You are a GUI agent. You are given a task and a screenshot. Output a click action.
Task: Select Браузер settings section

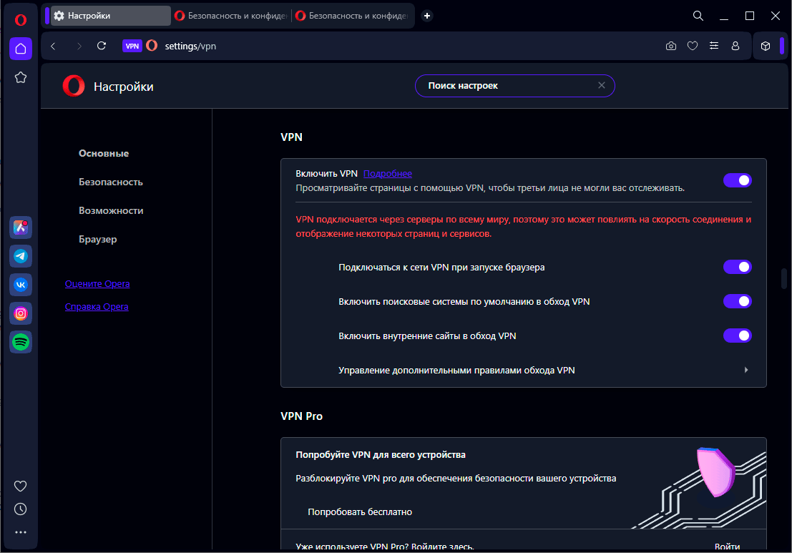tap(97, 240)
